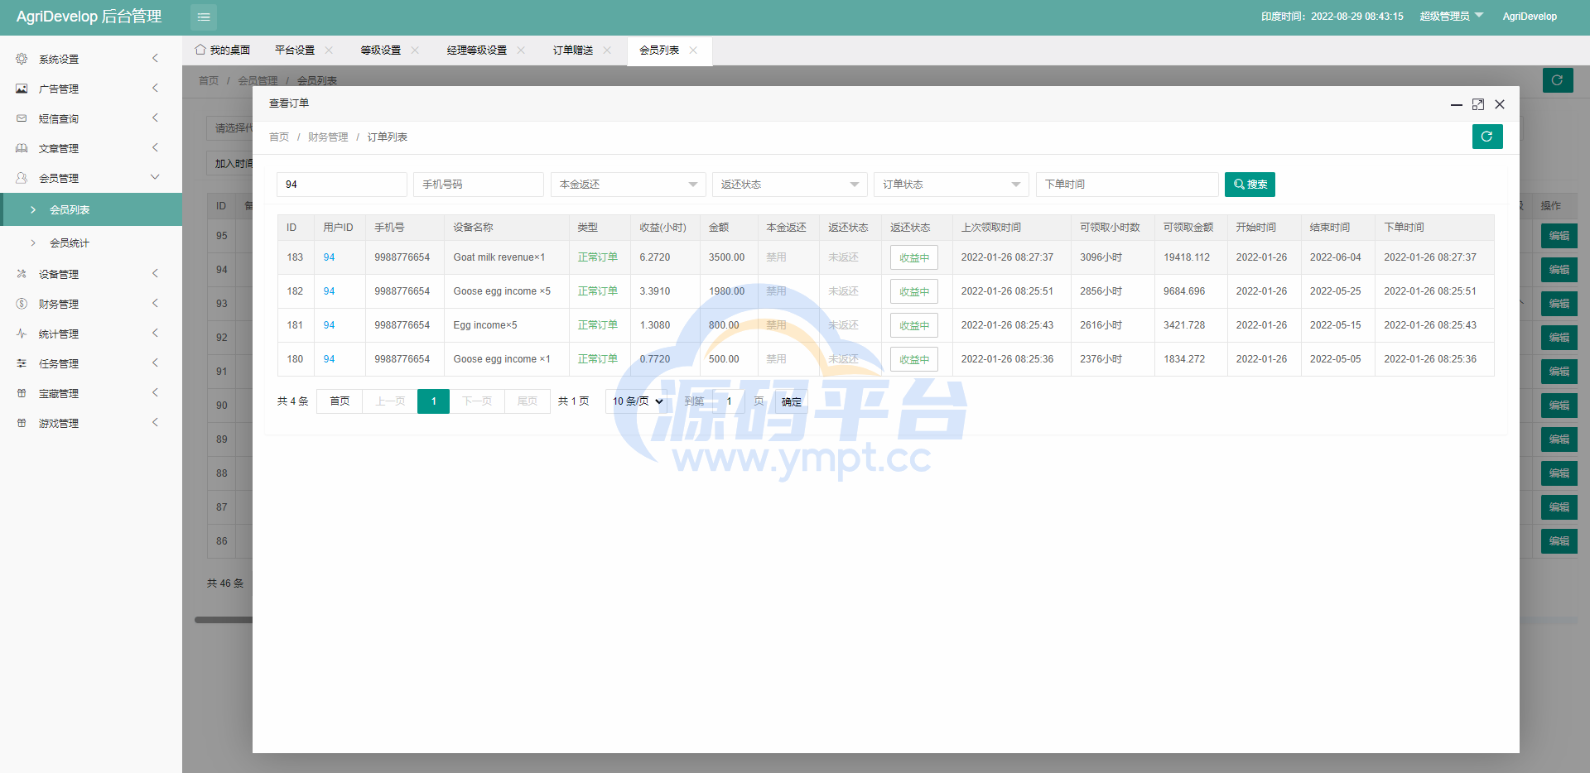
Task: Expand the 系统设置 sidebar menu
Action: click(91, 59)
